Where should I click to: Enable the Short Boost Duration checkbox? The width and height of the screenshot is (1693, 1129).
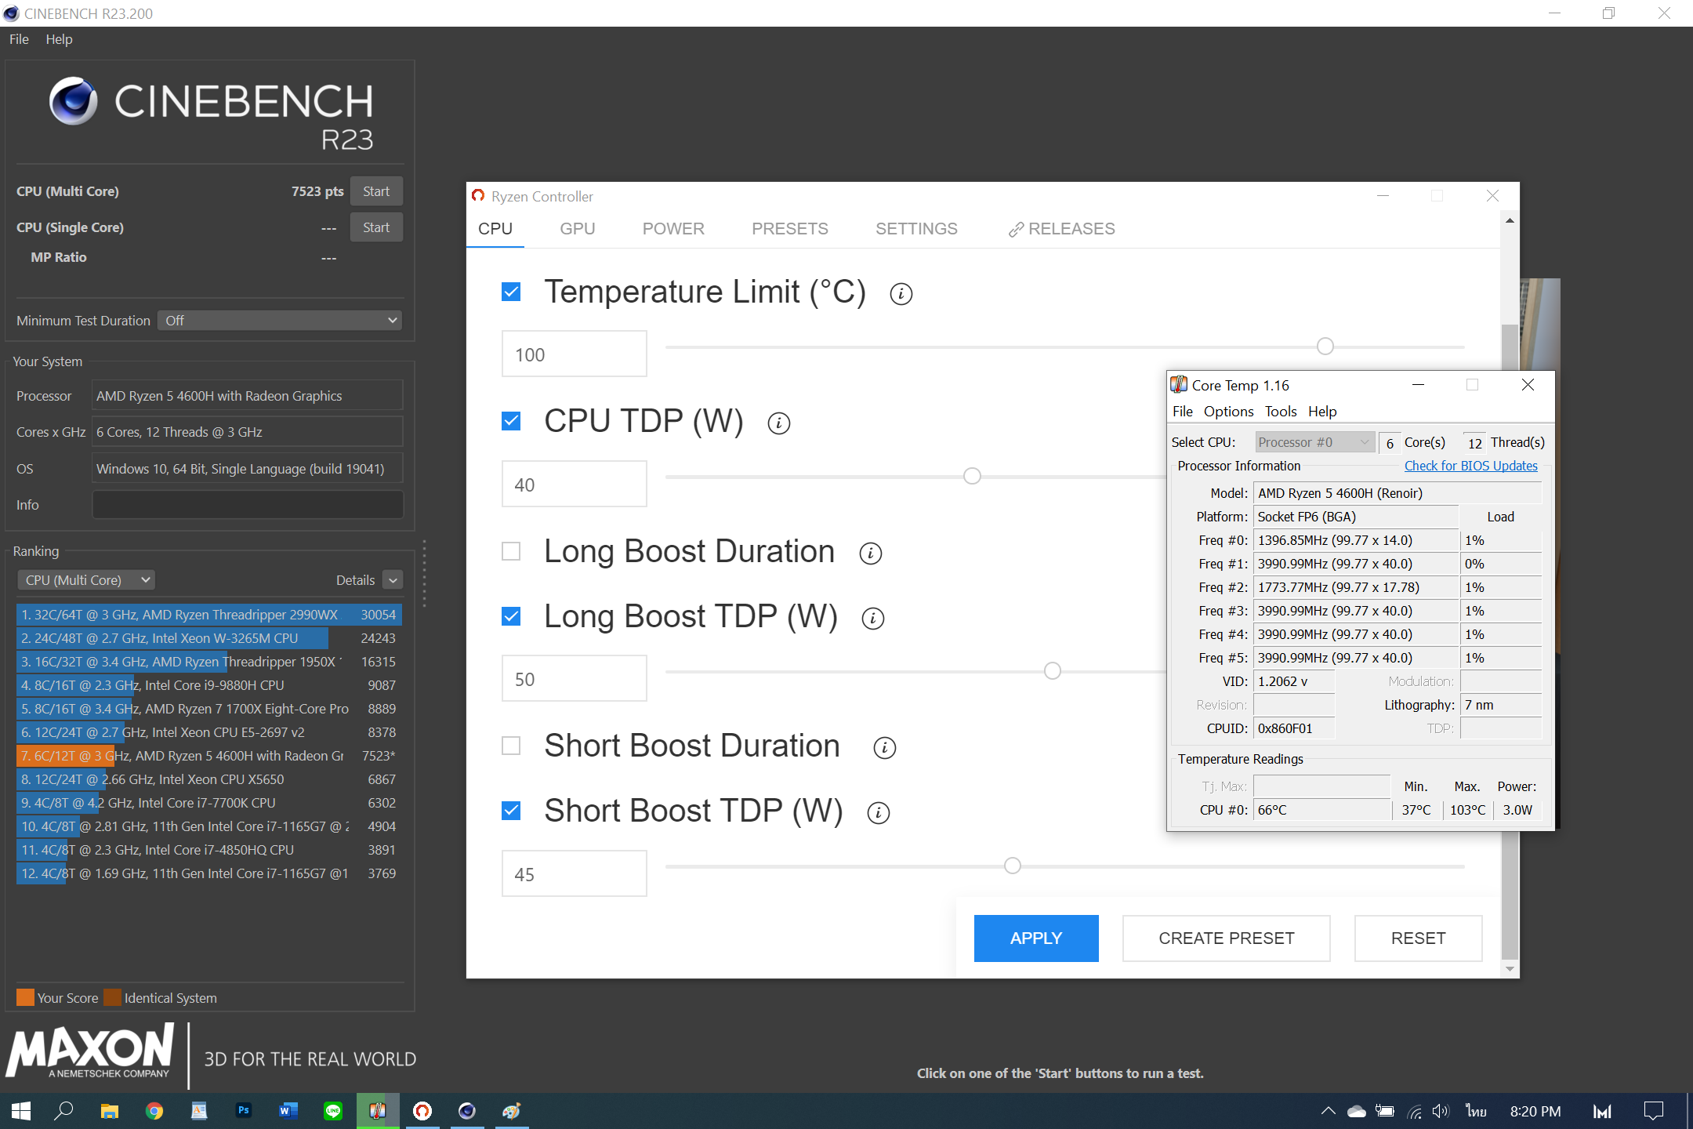[x=511, y=746]
